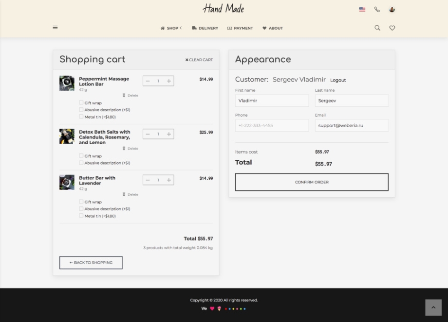
Task: Click the scroll-to-top arrow button
Action: pos(433,307)
